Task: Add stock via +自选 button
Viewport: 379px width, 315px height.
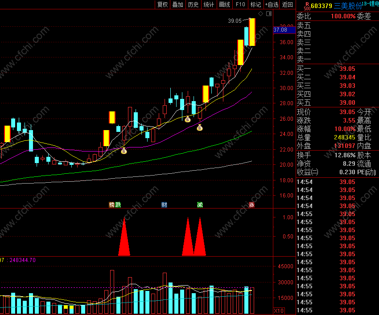Action: 272,4
